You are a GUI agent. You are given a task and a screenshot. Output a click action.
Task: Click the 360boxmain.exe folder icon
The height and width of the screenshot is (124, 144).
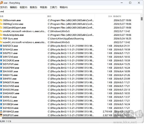pos(1,20)
